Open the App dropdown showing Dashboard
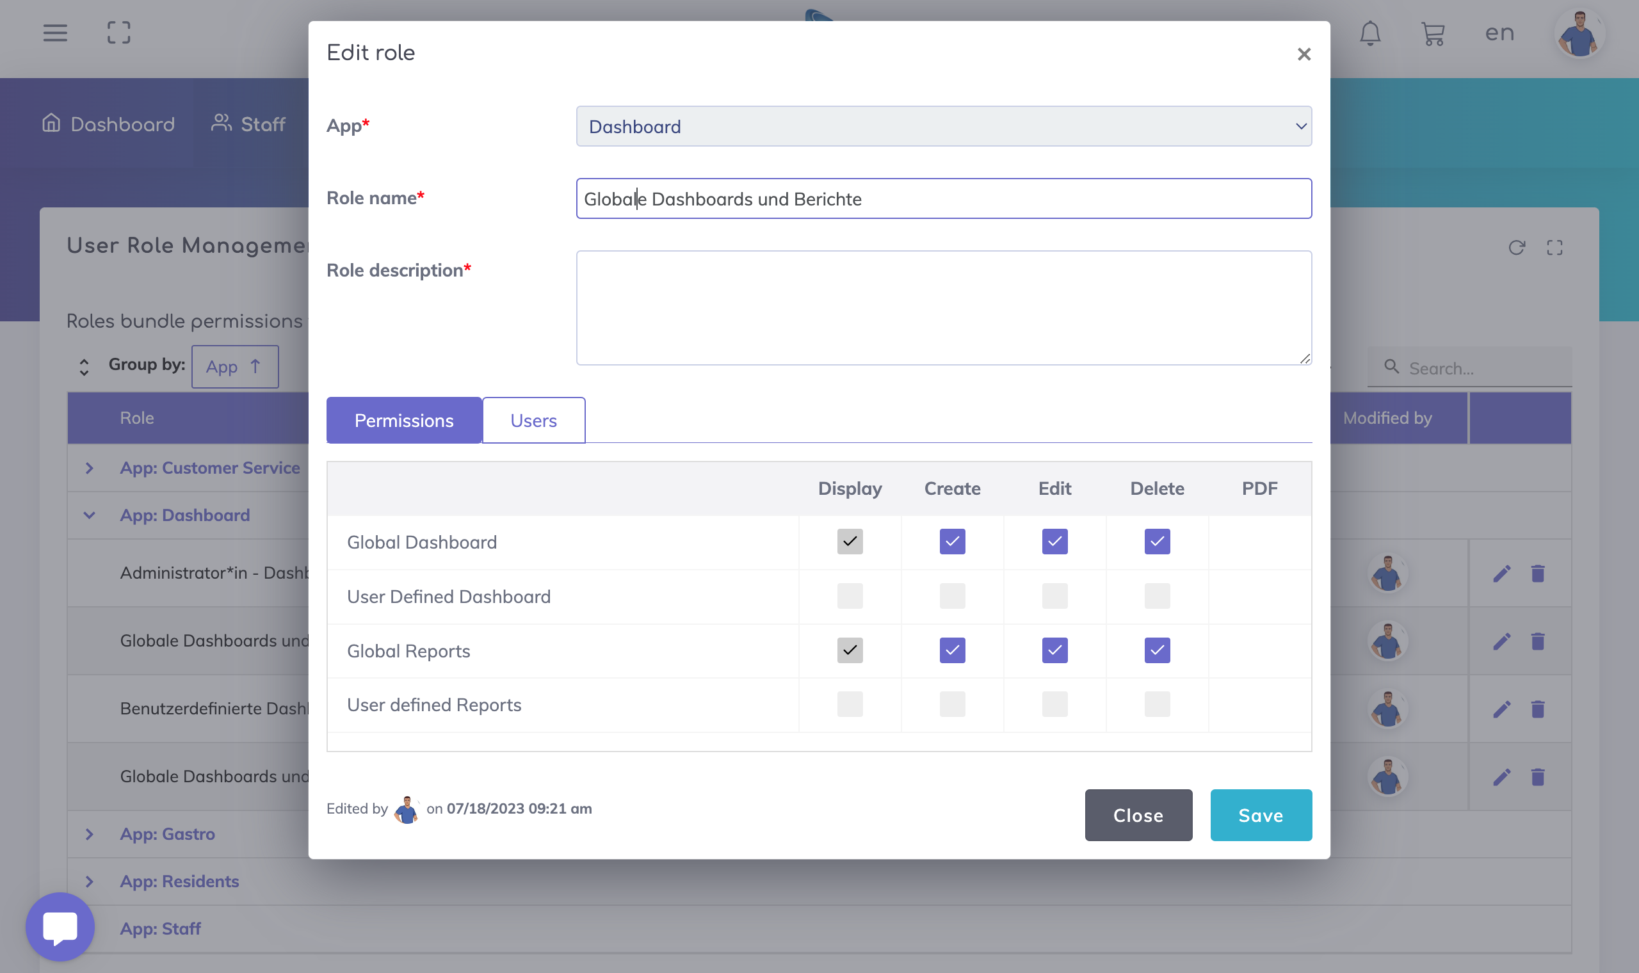The height and width of the screenshot is (973, 1639). 944,127
